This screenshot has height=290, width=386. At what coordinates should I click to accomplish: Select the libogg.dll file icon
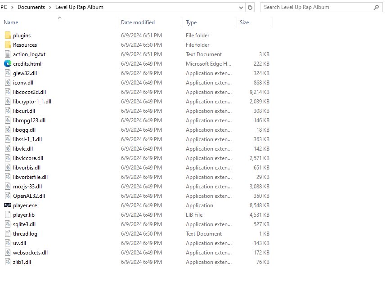8,129
